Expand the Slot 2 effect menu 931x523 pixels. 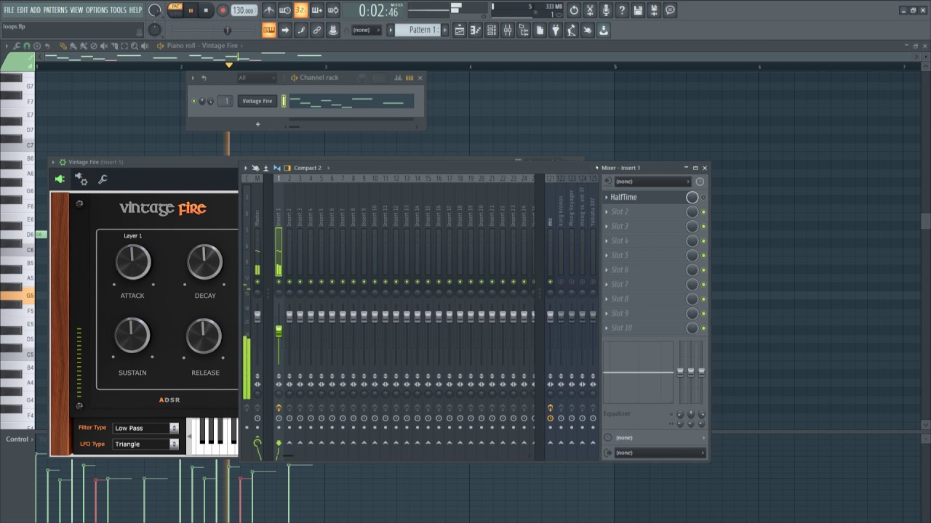(607, 211)
